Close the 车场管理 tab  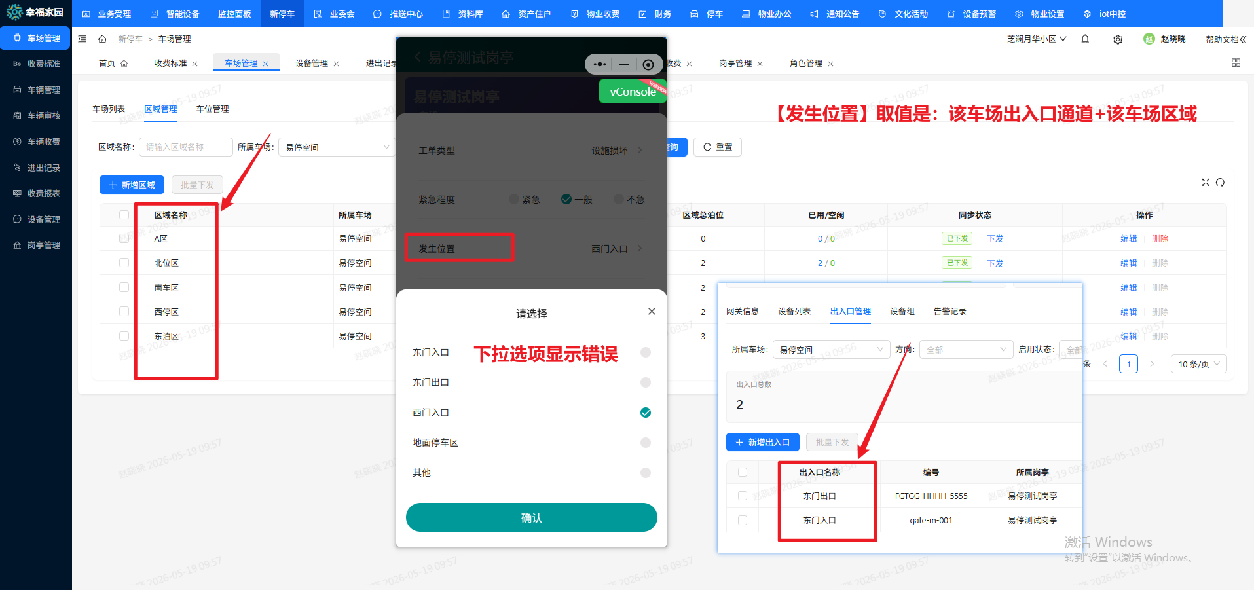pyautogui.click(x=265, y=64)
